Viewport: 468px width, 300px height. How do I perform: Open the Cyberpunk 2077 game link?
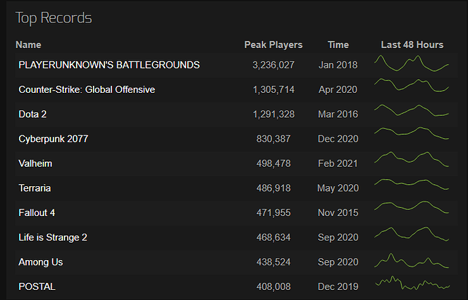click(53, 139)
